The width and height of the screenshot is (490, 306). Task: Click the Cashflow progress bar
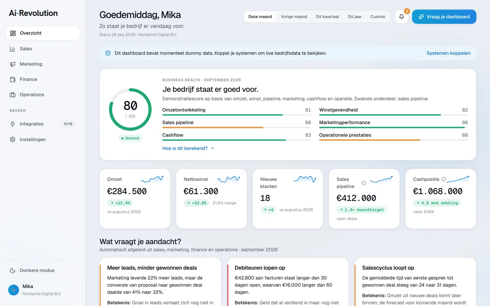(x=236, y=140)
